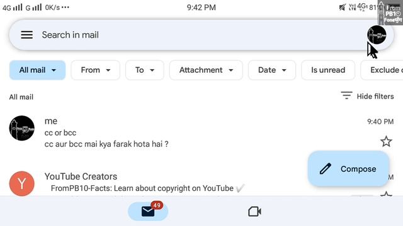Screen dimensions: 403x226
Task: Click the message preview cc aur bcc mai kya farak hota hai
Action: [106, 144]
